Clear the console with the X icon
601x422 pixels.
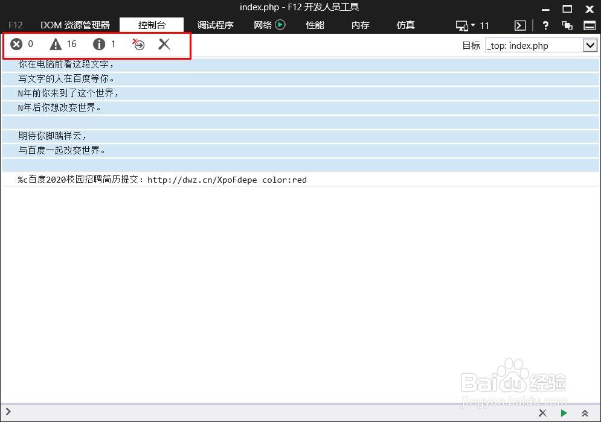[164, 45]
